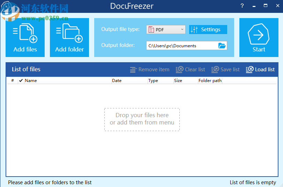Sort by the Name column header
283x187 pixels.
tap(68, 81)
